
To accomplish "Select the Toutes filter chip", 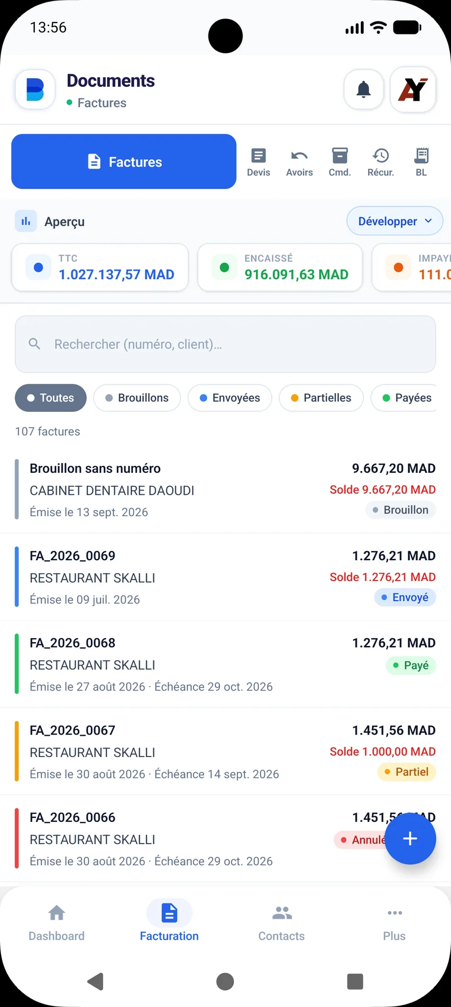I will point(51,398).
